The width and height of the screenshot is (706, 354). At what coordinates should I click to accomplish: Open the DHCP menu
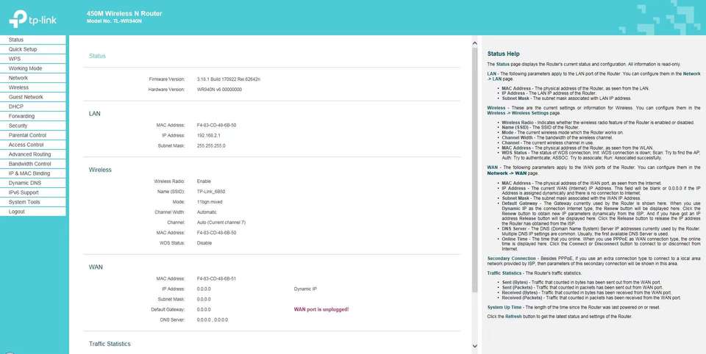pyautogui.click(x=33, y=106)
